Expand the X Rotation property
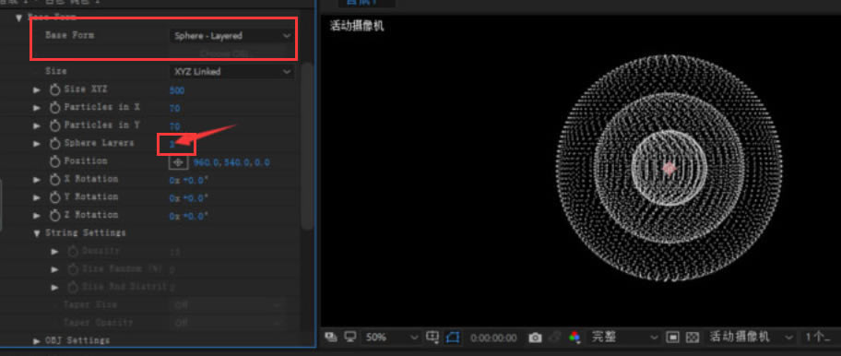Screen dimensions: 841x356 [37, 180]
